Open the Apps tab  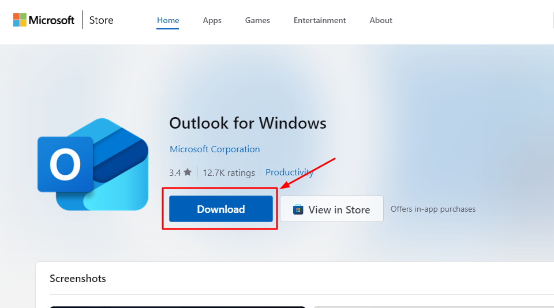[212, 21]
